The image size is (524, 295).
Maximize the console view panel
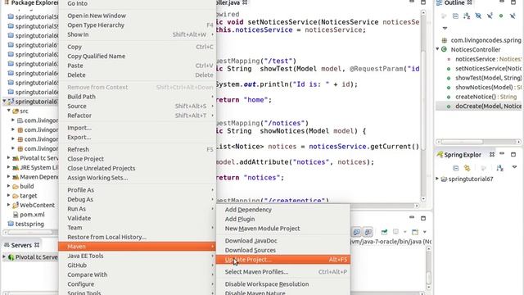tap(423, 219)
